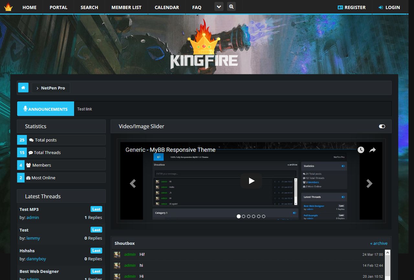
Task: Click the Latest Threads panel header
Action: tap(61, 196)
